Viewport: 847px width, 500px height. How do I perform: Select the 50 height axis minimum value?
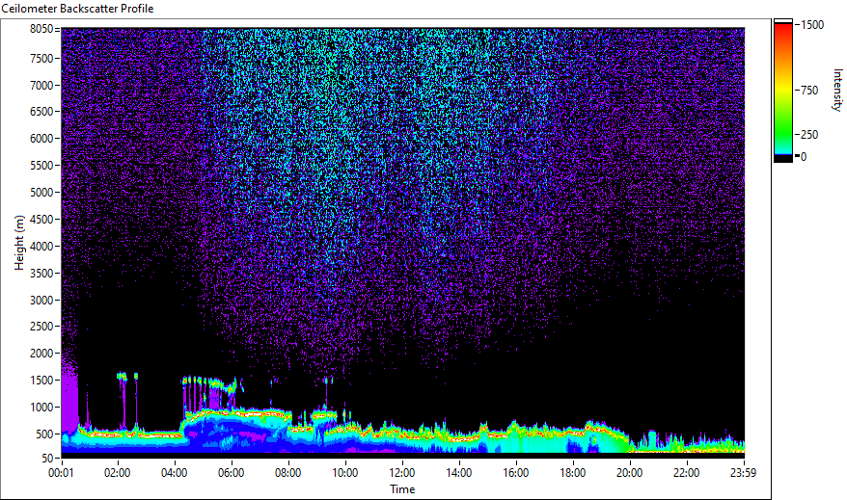pyautogui.click(x=47, y=459)
